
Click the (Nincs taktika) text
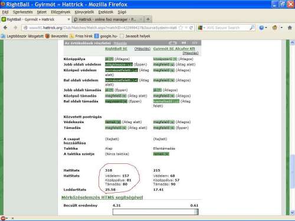(117, 154)
